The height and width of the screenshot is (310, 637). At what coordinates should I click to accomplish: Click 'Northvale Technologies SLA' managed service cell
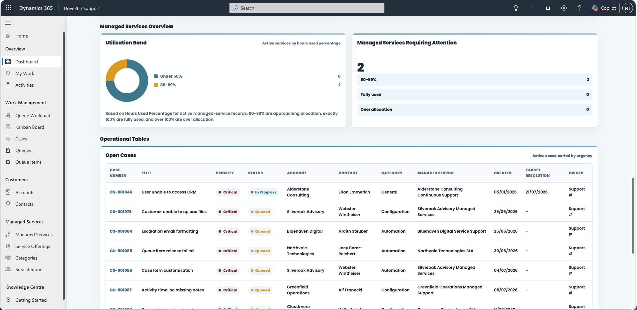[445, 251]
